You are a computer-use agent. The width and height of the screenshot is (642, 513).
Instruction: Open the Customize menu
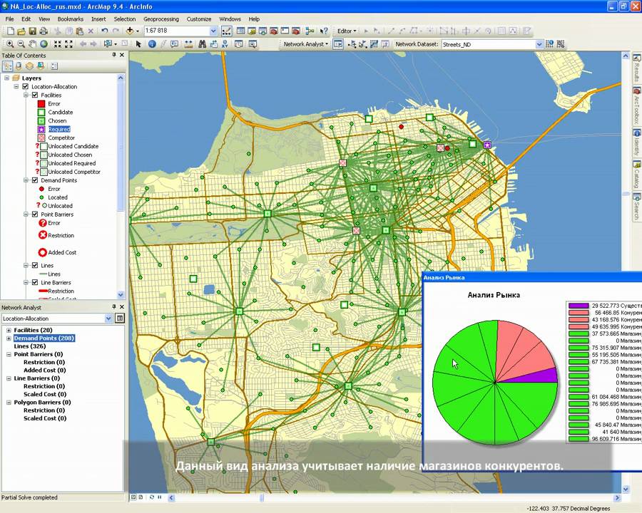(x=199, y=19)
